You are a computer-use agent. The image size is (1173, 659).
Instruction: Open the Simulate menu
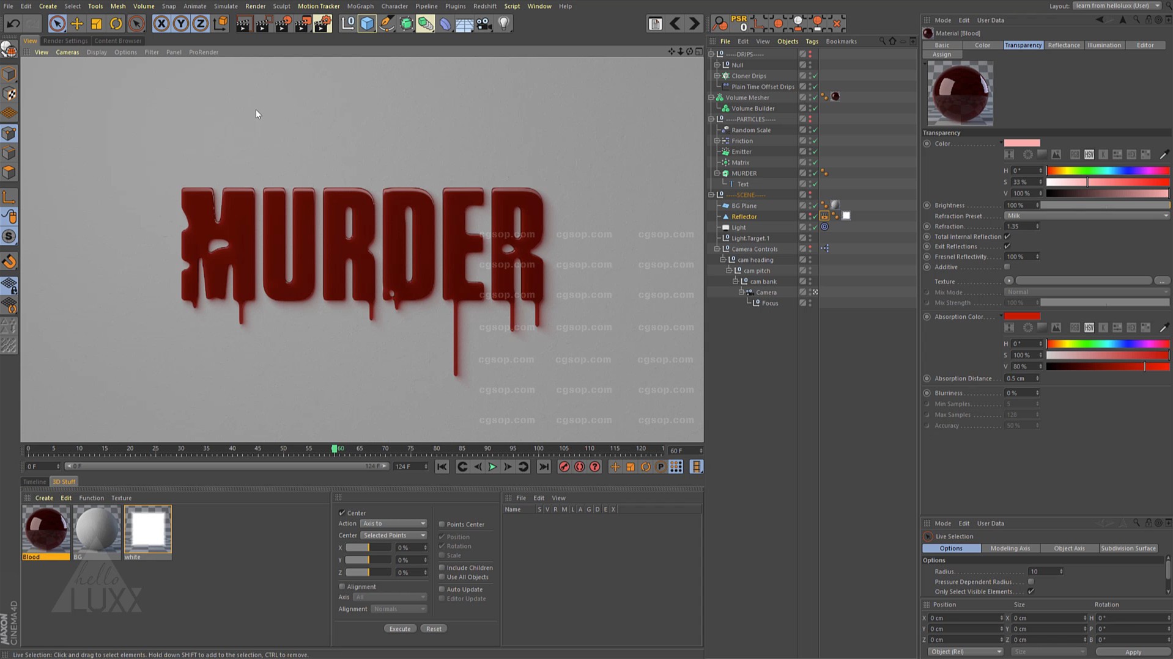pyautogui.click(x=226, y=6)
